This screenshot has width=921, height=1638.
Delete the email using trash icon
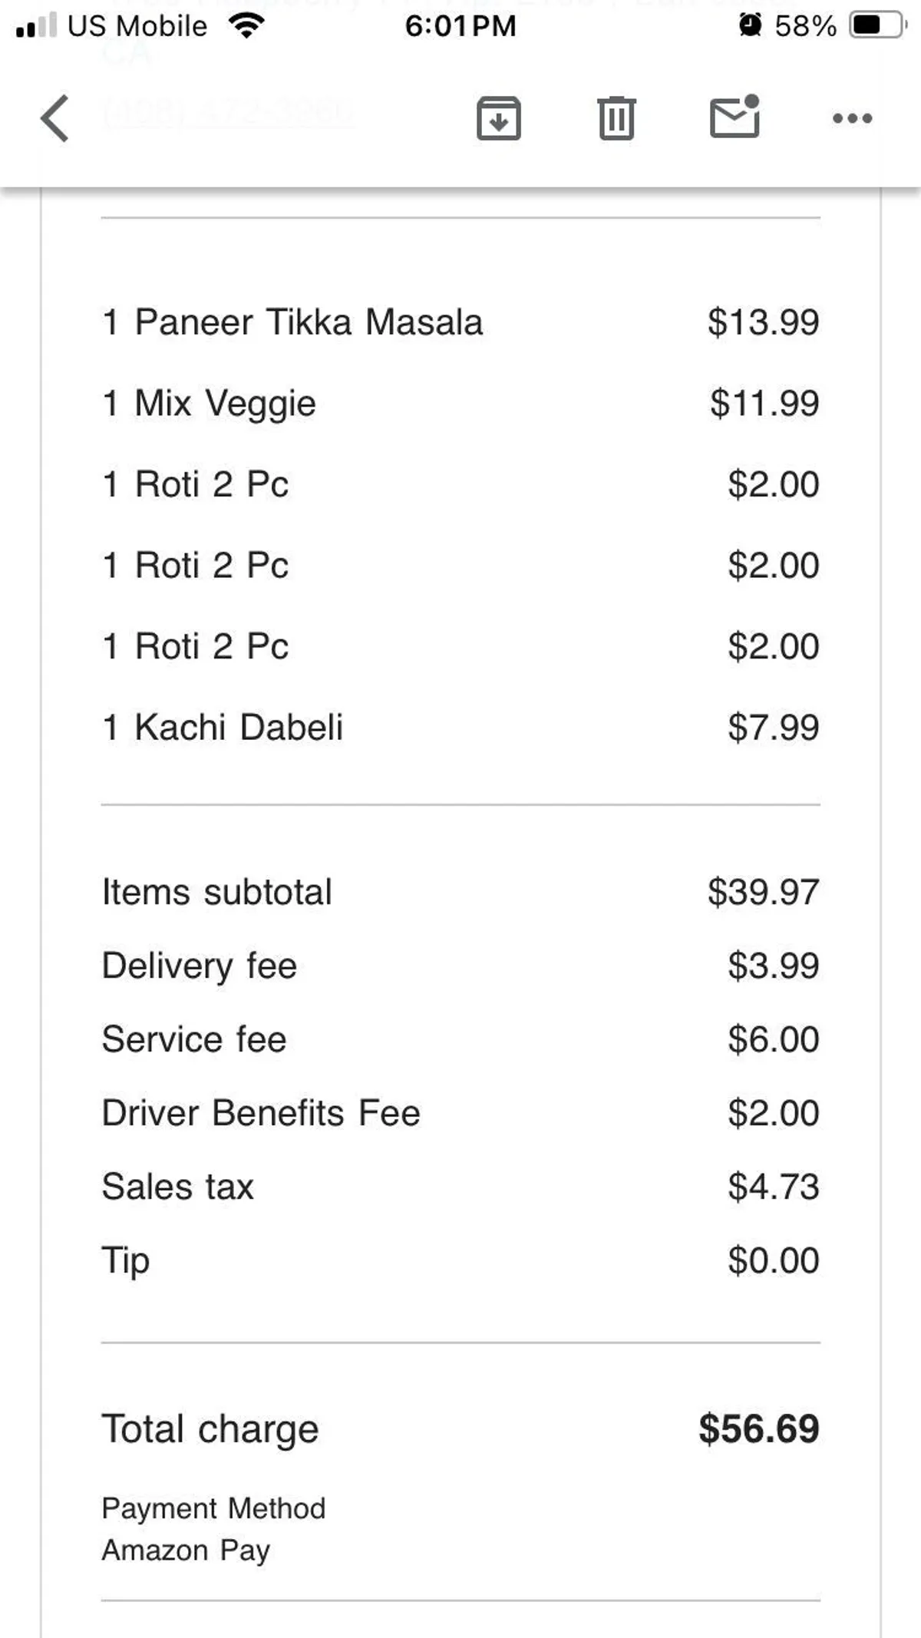[x=616, y=118]
